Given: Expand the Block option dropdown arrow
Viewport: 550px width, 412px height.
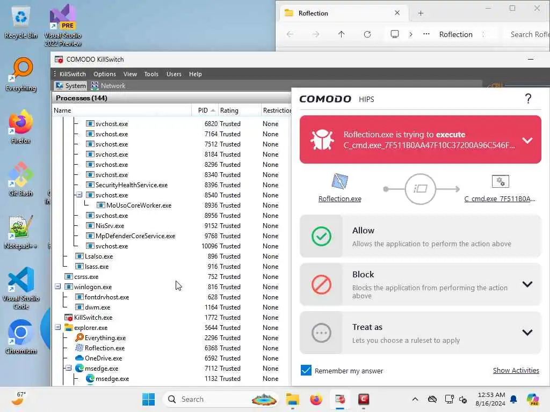Looking at the screenshot, I should [x=527, y=284].
